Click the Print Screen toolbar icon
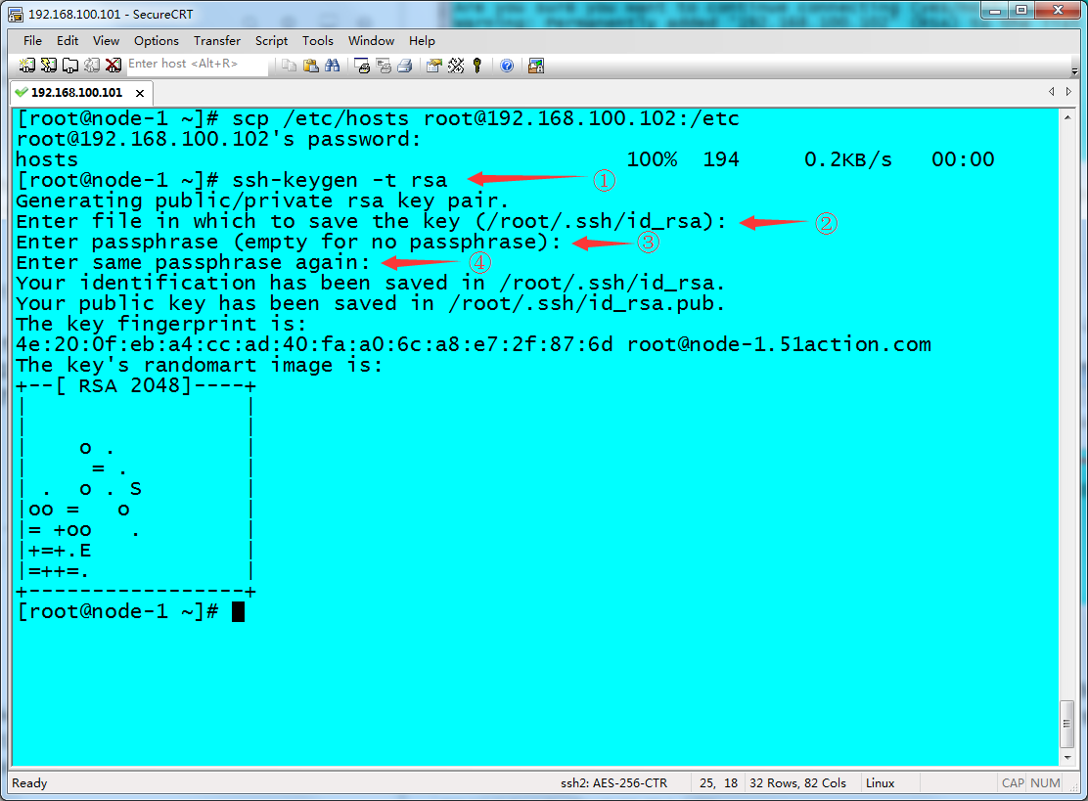 click(x=361, y=66)
